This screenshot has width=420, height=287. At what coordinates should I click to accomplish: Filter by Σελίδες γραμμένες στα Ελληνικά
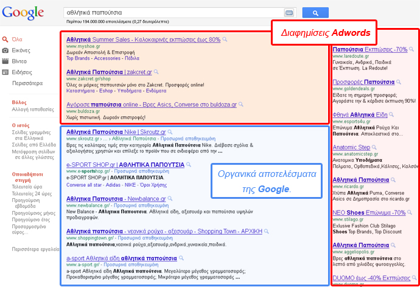[x=31, y=136]
